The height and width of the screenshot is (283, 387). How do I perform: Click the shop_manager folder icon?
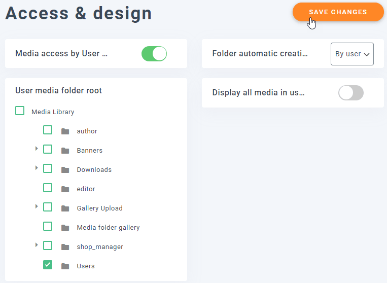(x=65, y=247)
